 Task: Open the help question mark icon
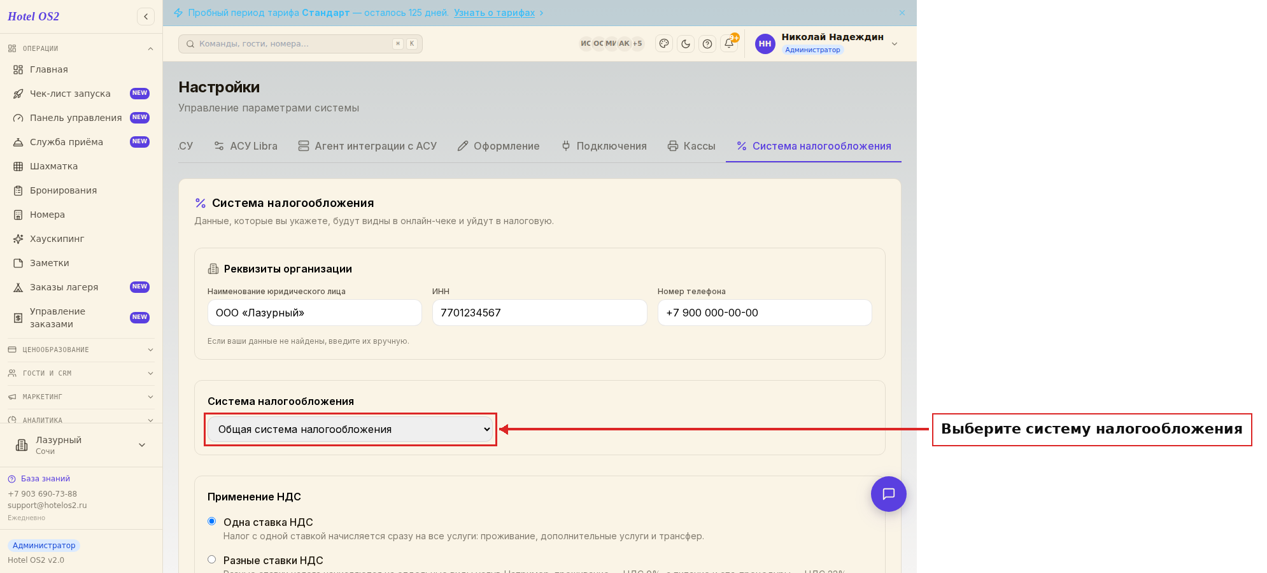[707, 44]
